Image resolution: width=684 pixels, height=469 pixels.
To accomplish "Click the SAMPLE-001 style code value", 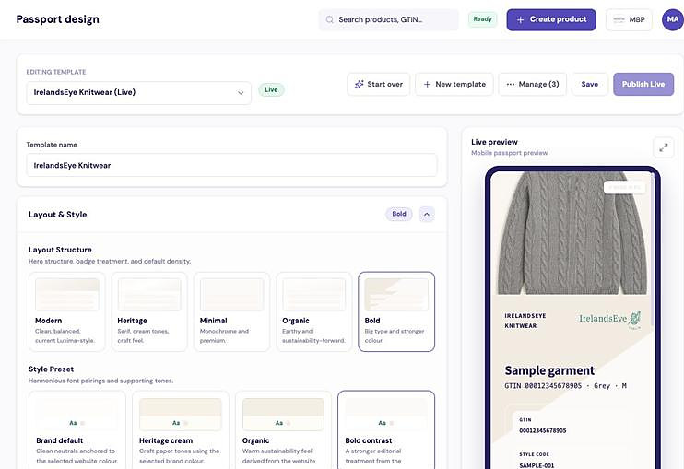I will click(537, 465).
